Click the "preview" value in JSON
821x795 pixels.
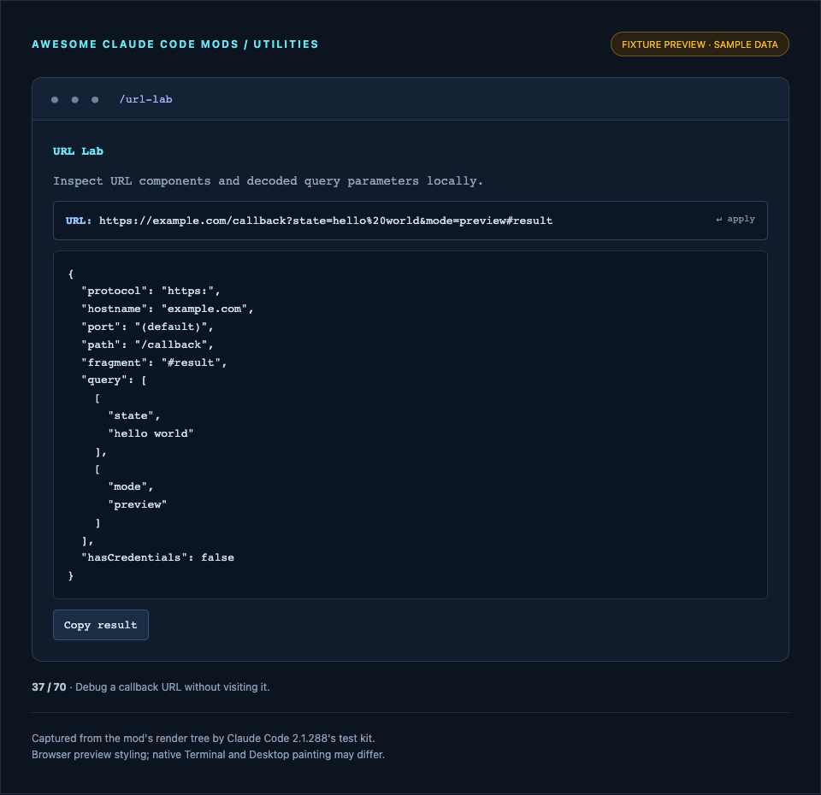pyautogui.click(x=137, y=504)
